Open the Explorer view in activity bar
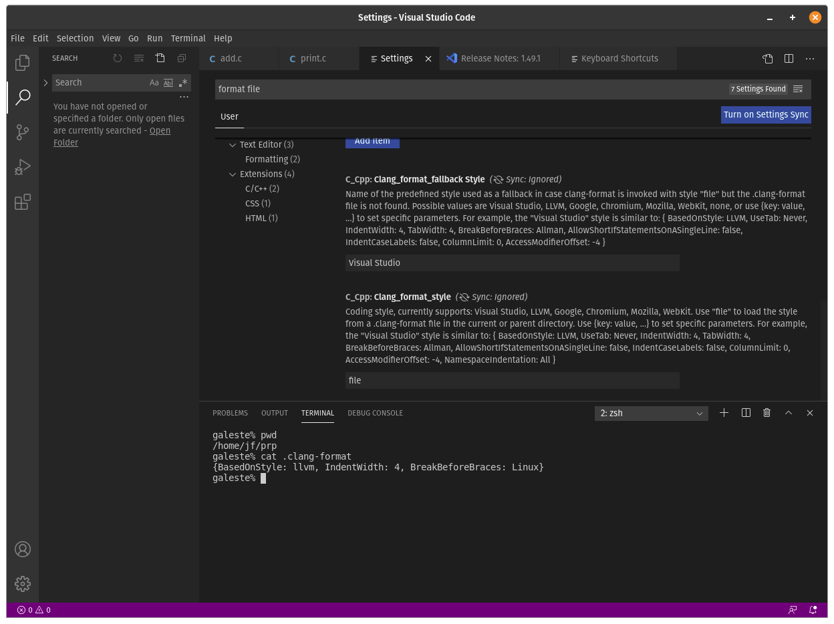 click(23, 63)
